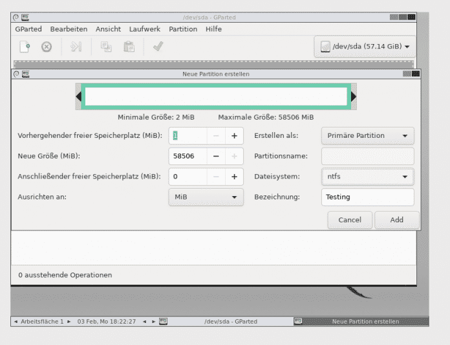450x345 pixels.
Task: Click the new partition toolbar icon
Action: coord(25,47)
